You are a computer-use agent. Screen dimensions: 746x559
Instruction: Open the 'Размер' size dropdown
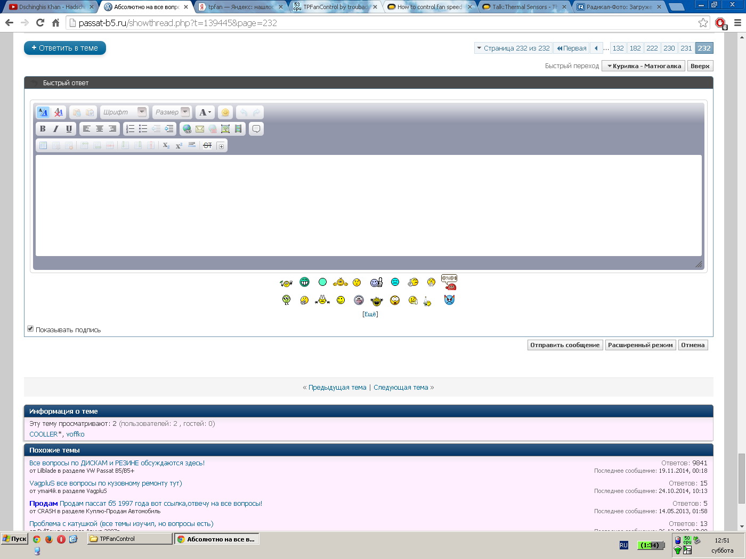(x=172, y=112)
